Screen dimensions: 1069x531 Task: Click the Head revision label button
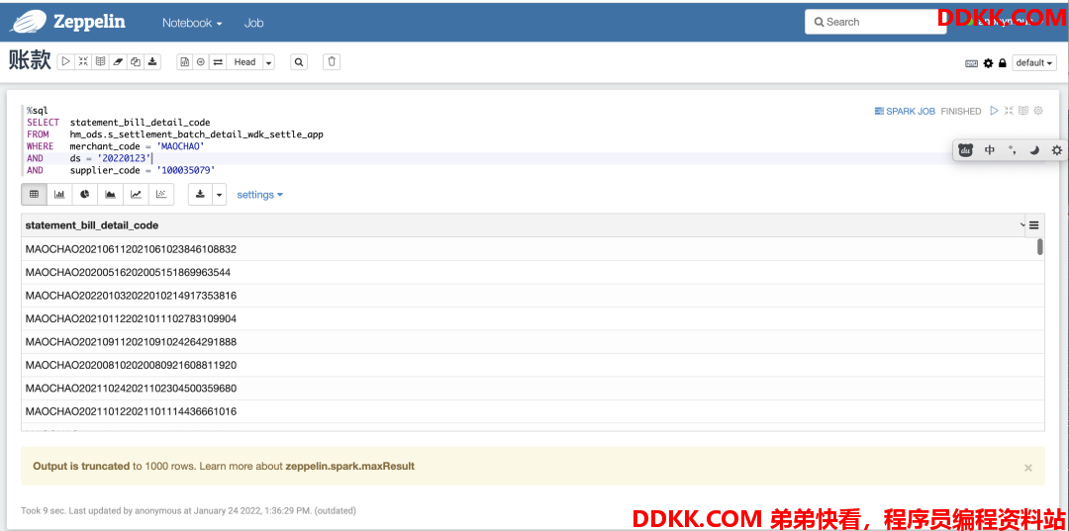[244, 62]
